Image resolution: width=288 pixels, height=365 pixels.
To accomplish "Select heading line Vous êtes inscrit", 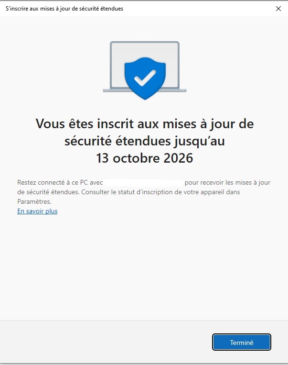I will pyautogui.click(x=144, y=123).
